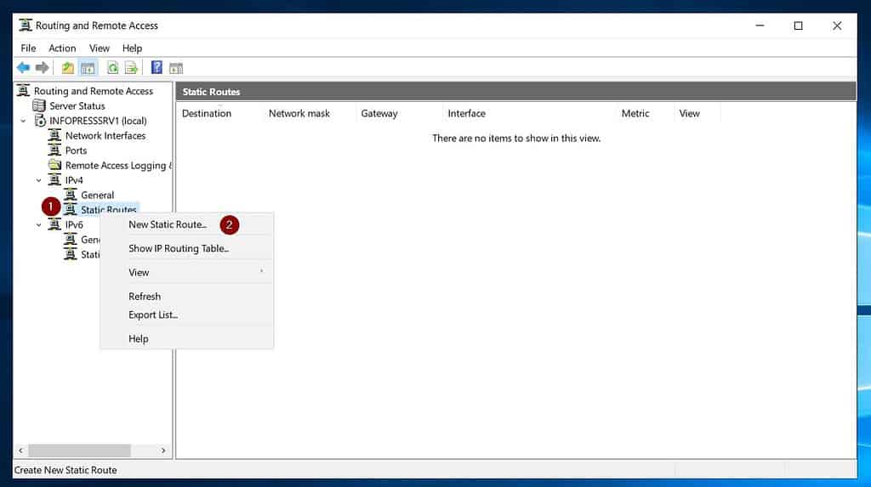The image size is (871, 487).
Task: Click the IPv6 Static Routes node icon
Action: 70,254
